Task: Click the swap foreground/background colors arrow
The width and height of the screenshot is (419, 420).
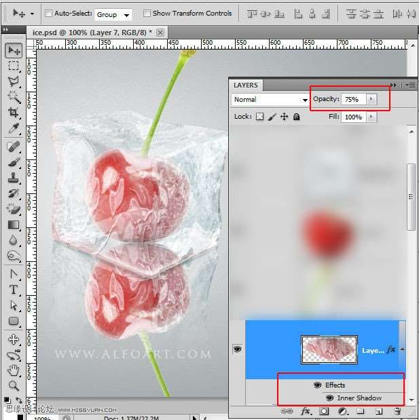Action: click(x=19, y=400)
